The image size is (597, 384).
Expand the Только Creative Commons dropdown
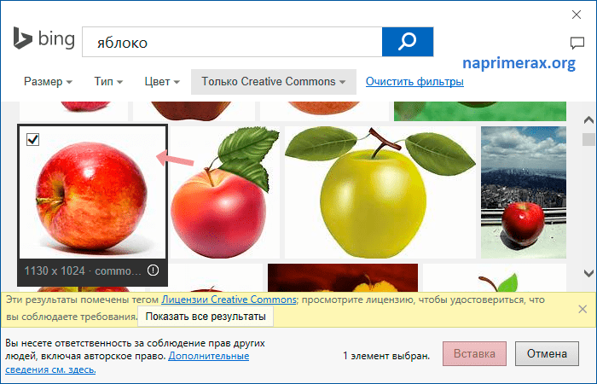click(274, 82)
